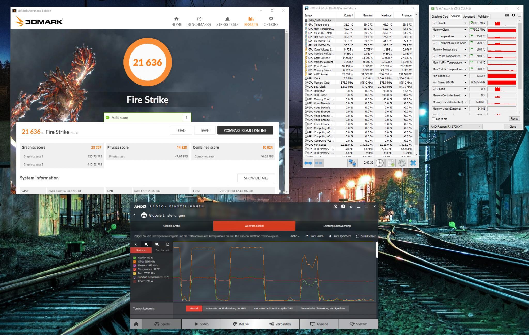Image resolution: width=529 pixels, height=335 pixels.
Task: Click zoom-in magnifier in WattMan graph
Action: (x=146, y=244)
